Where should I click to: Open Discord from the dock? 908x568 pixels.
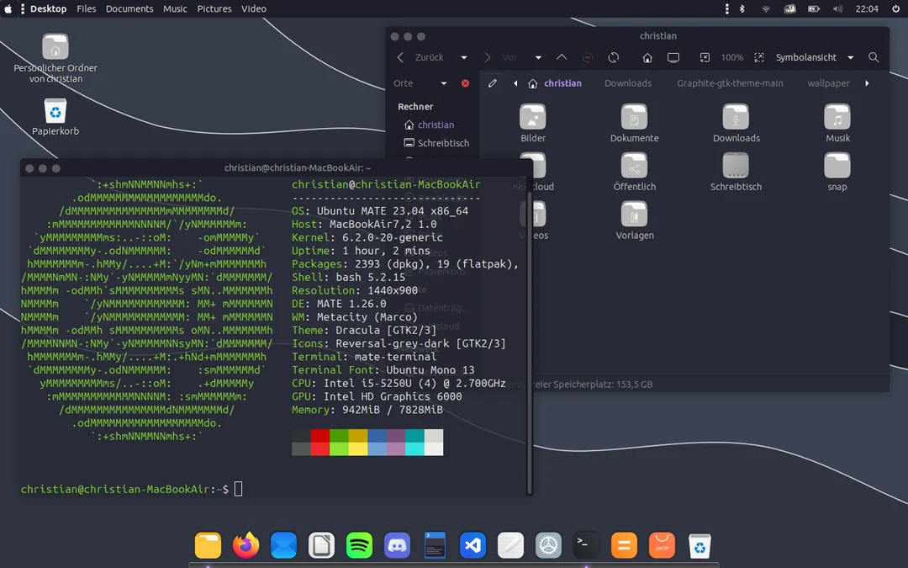click(x=397, y=545)
